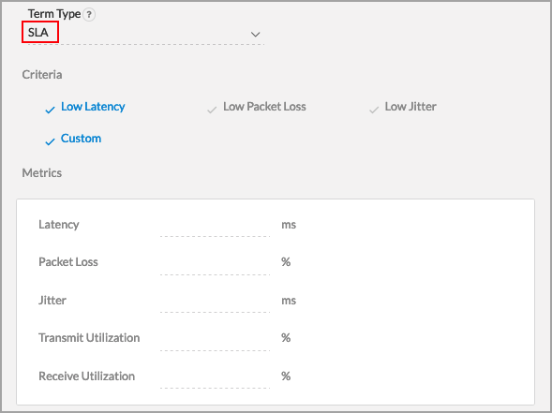Image resolution: width=552 pixels, height=413 pixels.
Task: Click the Transmit Utilization metric label
Action: [x=89, y=338]
